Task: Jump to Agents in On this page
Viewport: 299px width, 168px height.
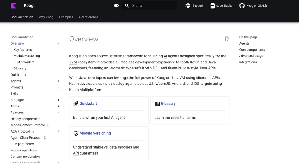Action: [244, 43]
